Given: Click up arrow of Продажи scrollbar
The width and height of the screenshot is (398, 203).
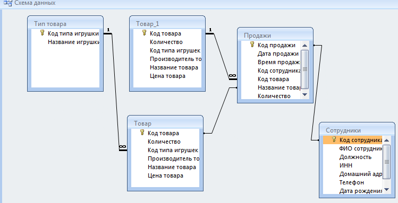Looking at the screenshot, I should click(304, 46).
